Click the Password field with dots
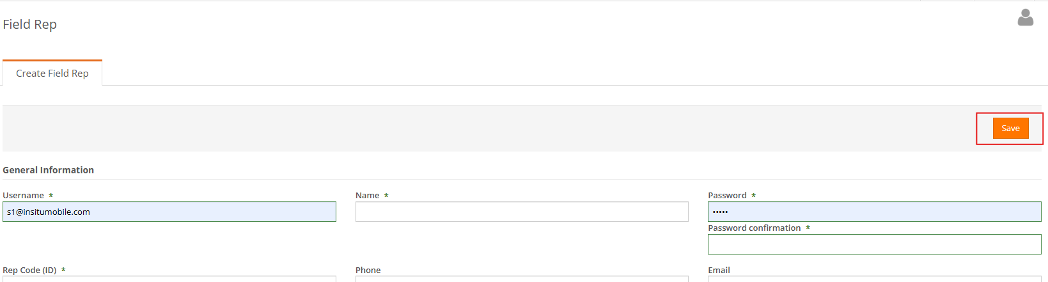 tap(874, 212)
